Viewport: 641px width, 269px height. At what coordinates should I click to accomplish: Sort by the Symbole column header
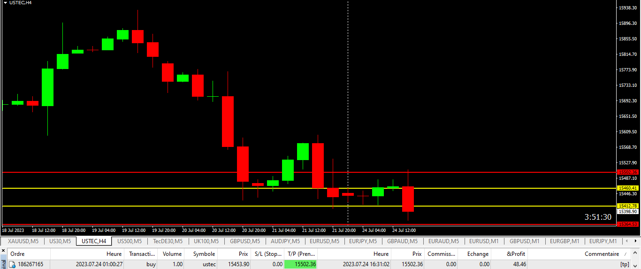tap(201, 254)
